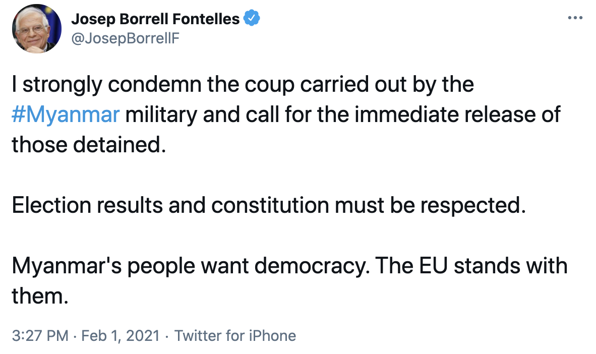596x354 pixels.
Task: Open the tweet's more options menu
Action: (x=575, y=18)
